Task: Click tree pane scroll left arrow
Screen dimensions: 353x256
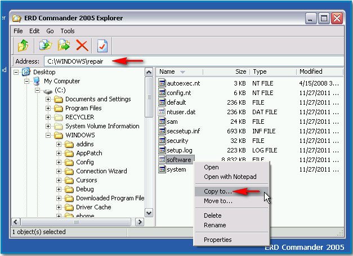Action: [x=16, y=222]
